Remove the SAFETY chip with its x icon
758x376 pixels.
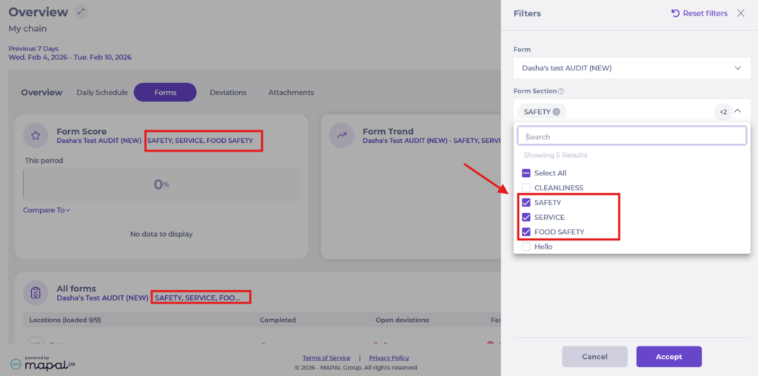tap(556, 112)
